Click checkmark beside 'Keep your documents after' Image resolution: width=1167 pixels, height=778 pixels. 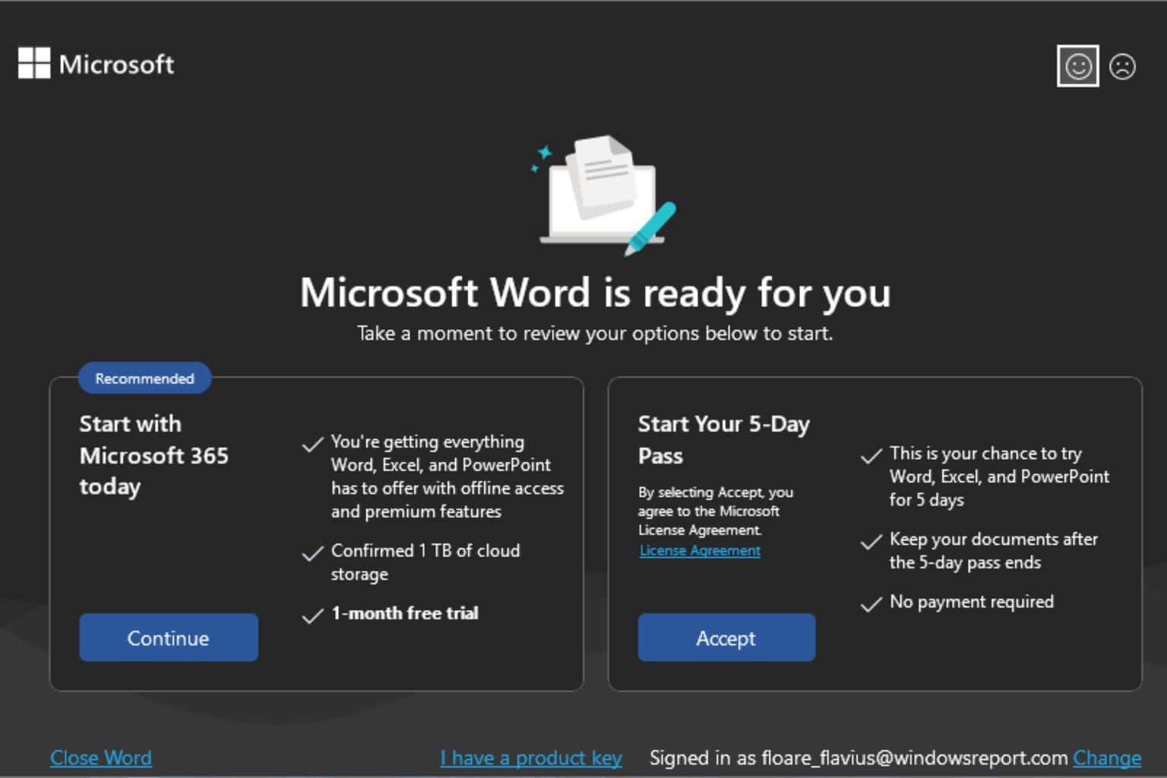point(871,542)
